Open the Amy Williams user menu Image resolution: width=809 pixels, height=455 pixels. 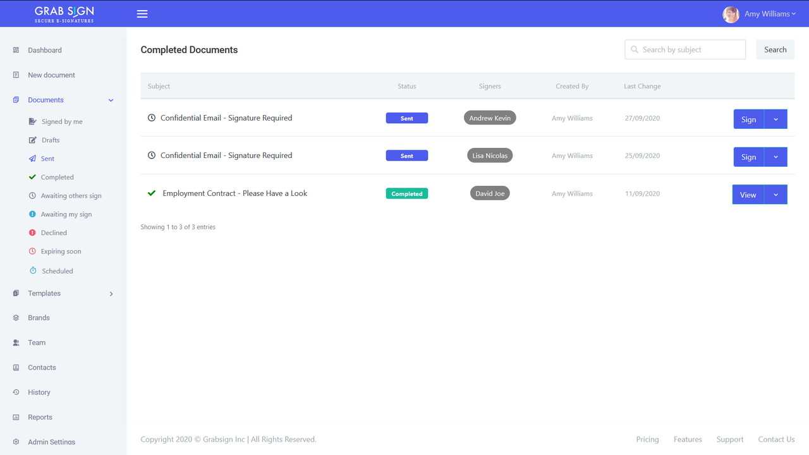(770, 14)
